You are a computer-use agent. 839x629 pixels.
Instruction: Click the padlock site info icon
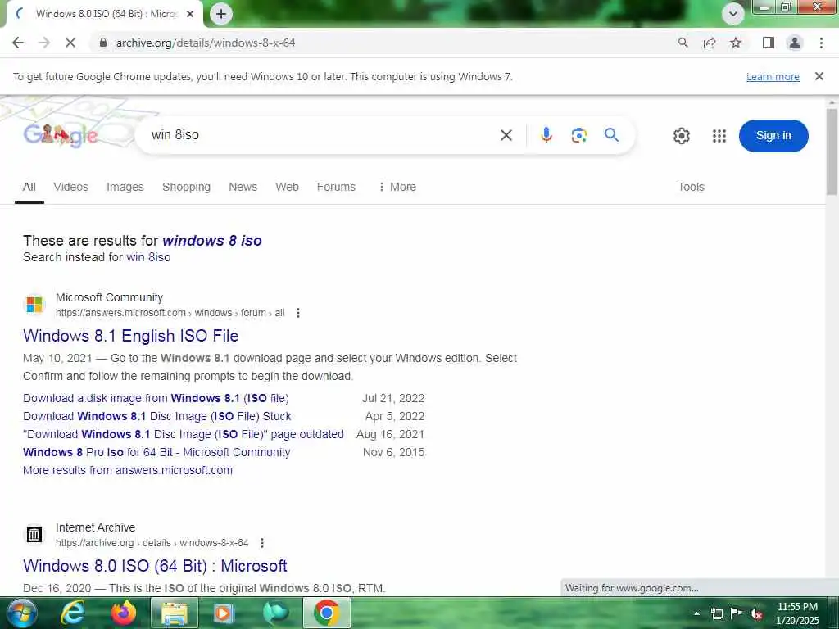point(103,43)
